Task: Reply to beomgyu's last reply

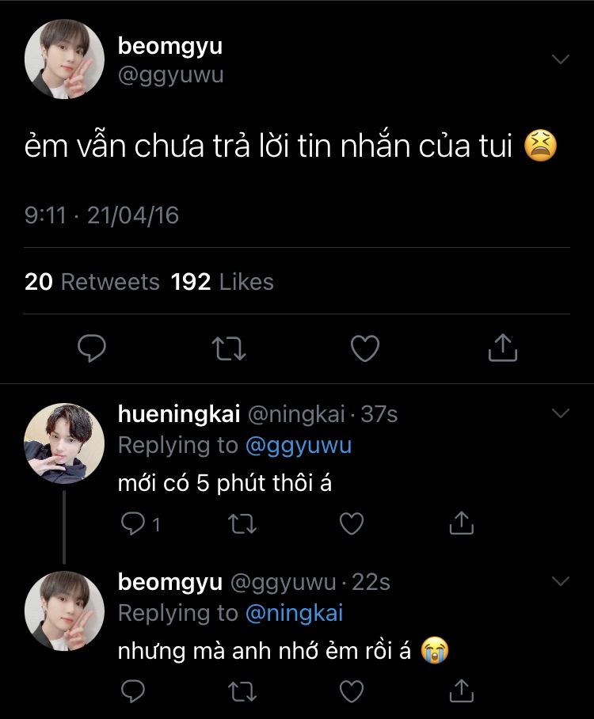Action: point(131,691)
